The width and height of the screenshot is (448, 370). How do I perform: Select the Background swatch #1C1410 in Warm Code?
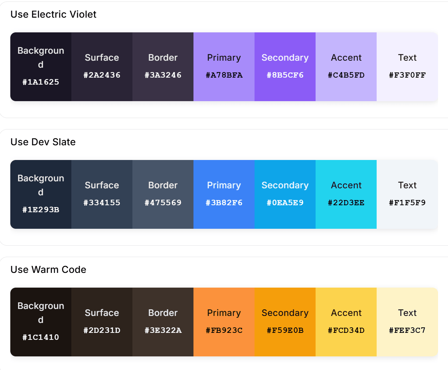[x=40, y=321]
